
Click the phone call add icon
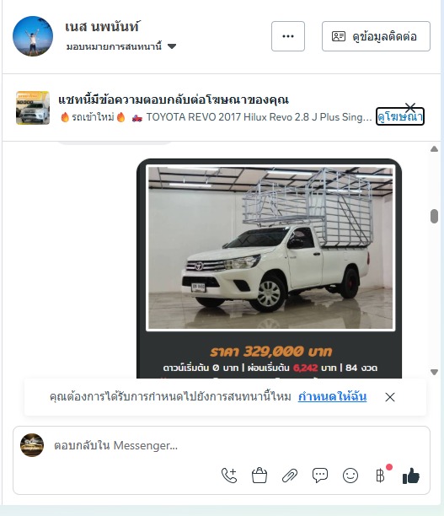(x=229, y=476)
